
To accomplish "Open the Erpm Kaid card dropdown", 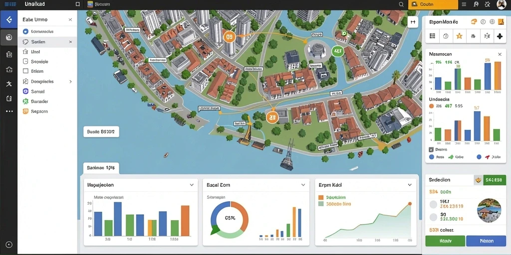I will 410,185.
